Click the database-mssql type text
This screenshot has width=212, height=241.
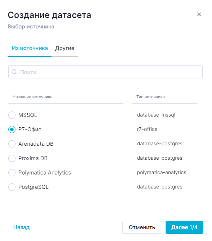pyautogui.click(x=156, y=115)
